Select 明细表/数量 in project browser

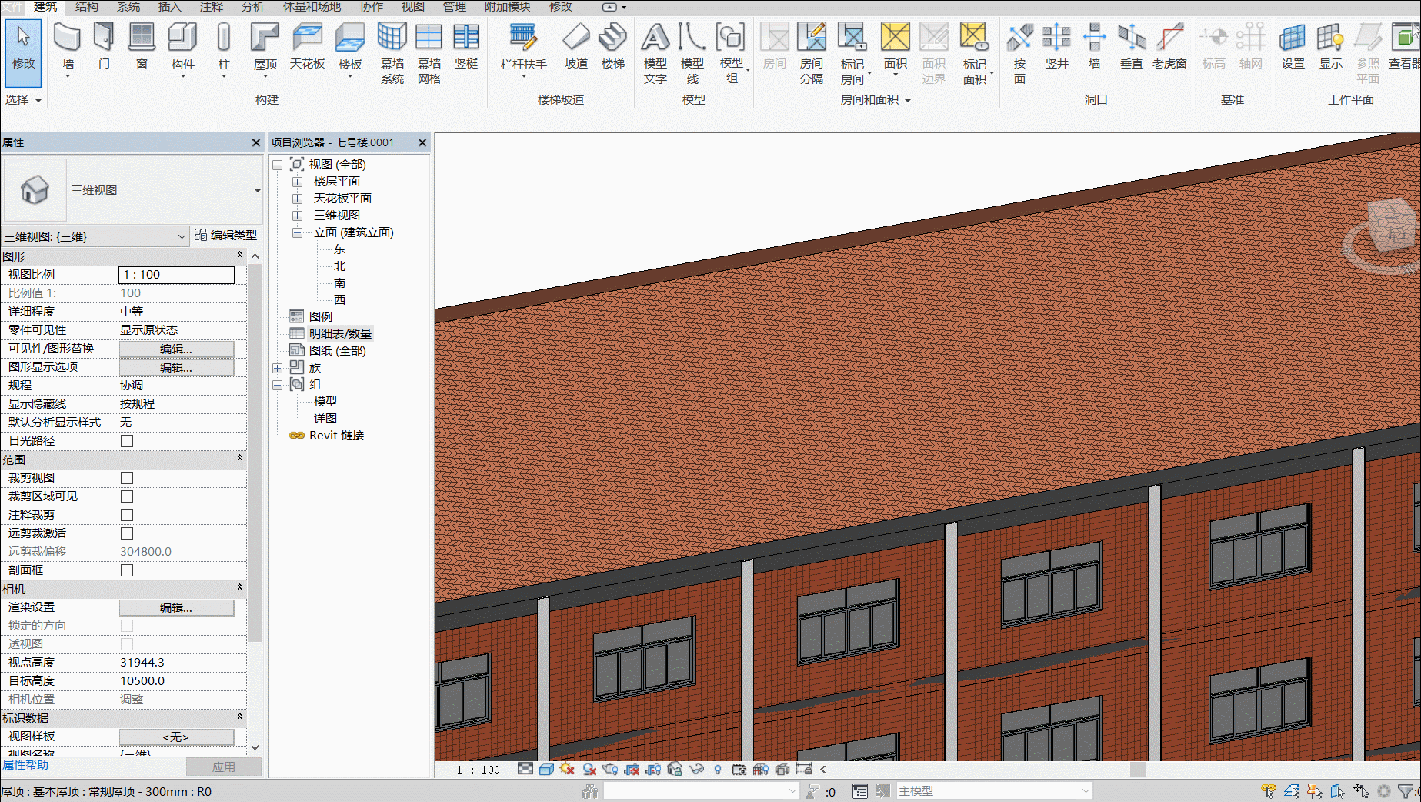pyautogui.click(x=340, y=334)
